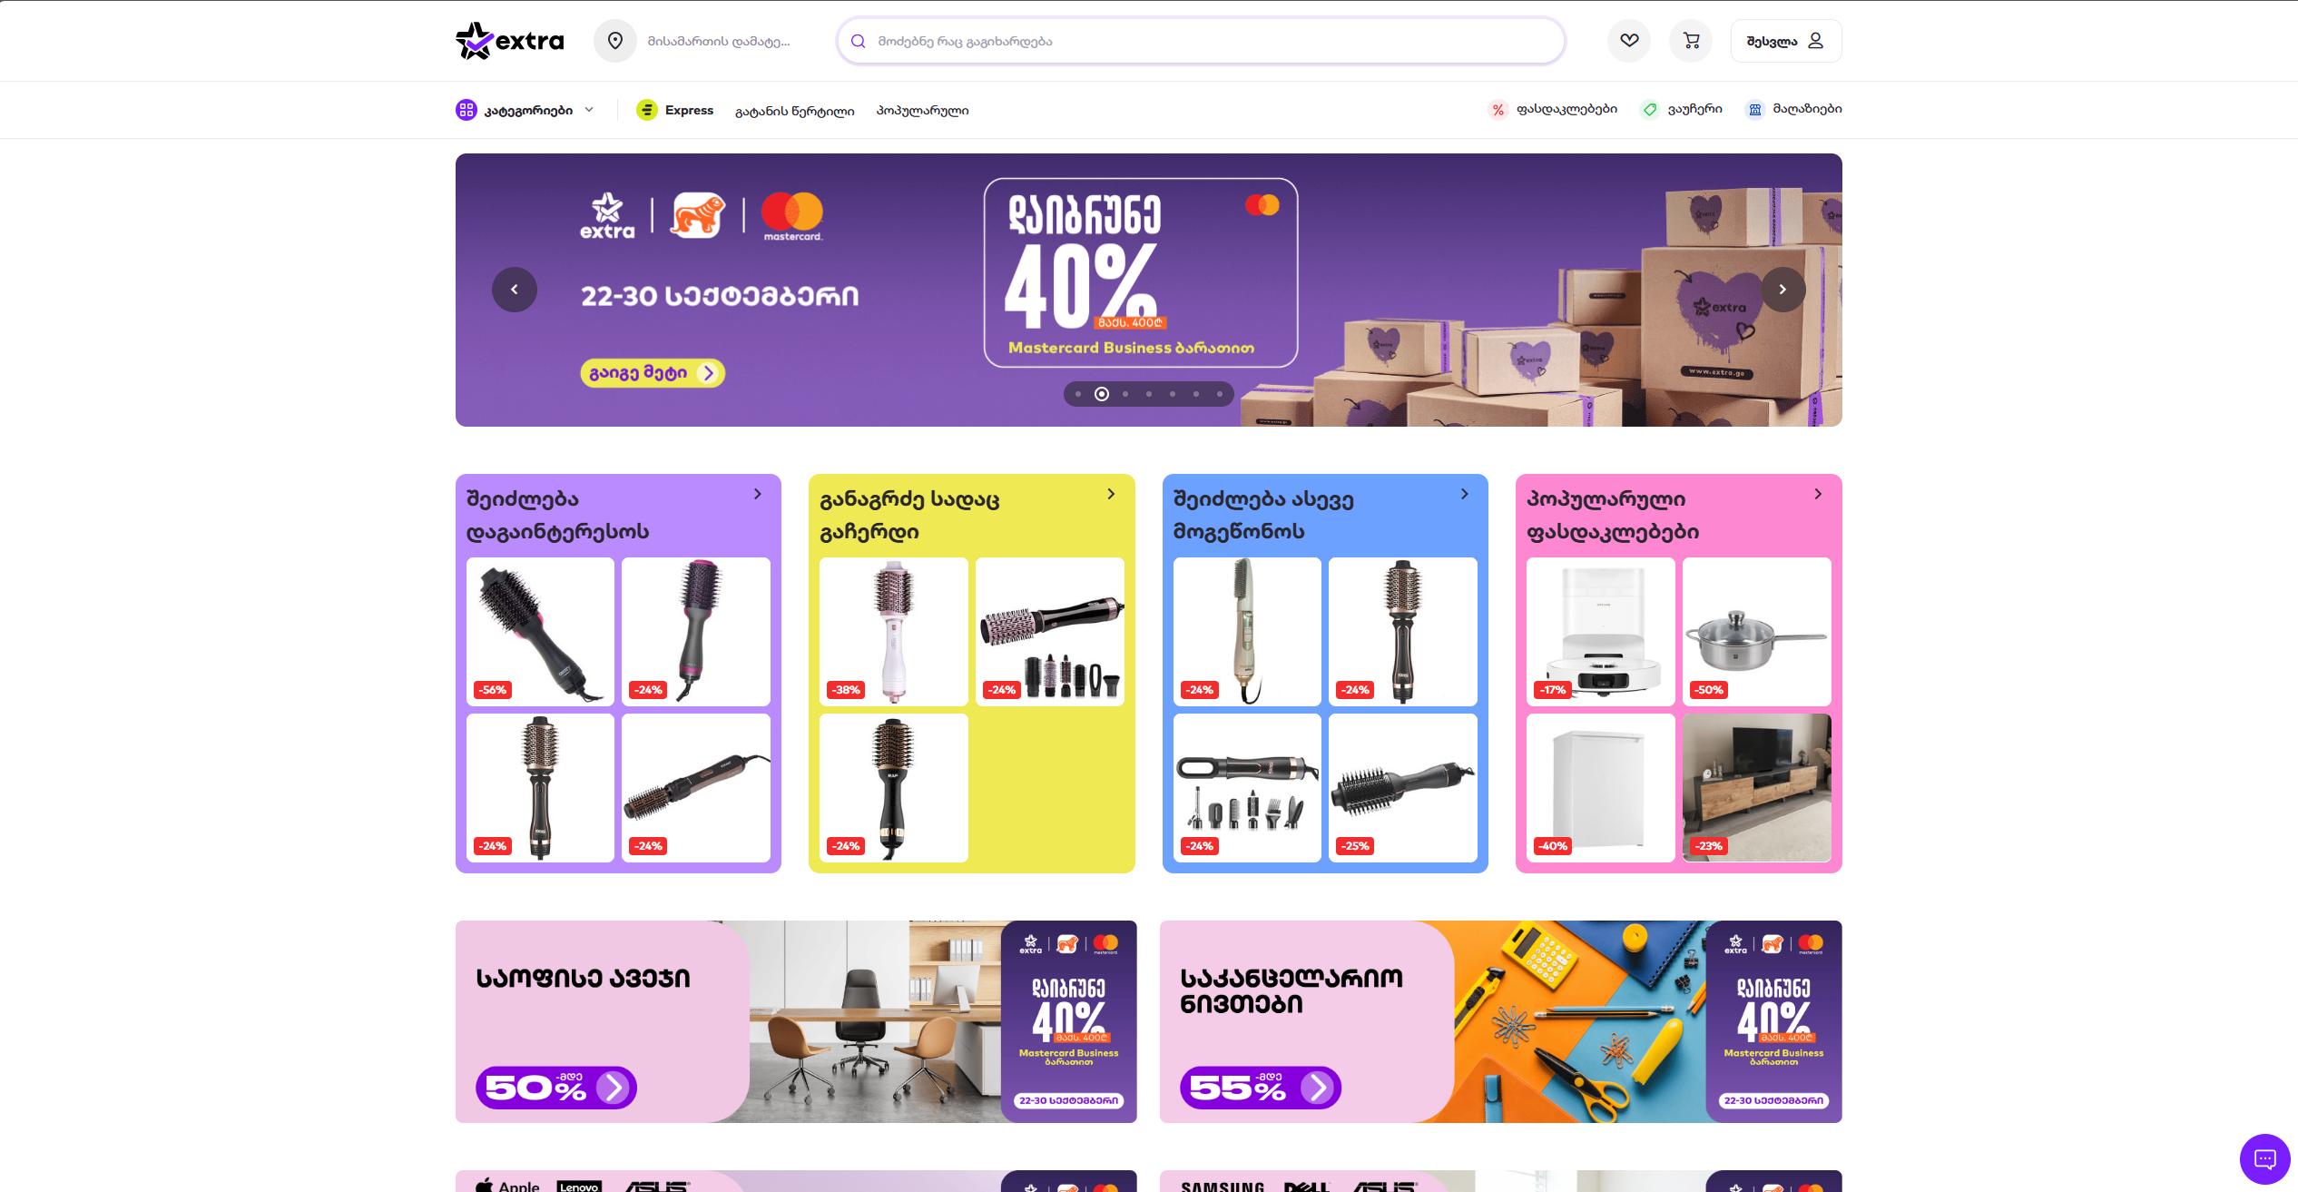Screen dimensions: 2298x1192
Task: Open the shopping cart icon
Action: [1691, 41]
